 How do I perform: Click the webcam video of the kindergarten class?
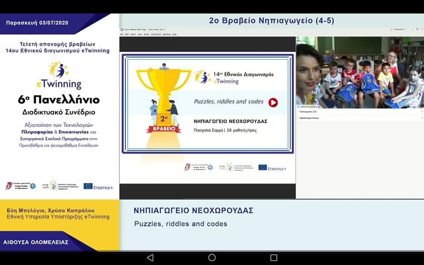360,72
